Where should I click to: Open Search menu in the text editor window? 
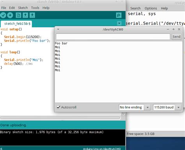(x=135, y=8)
